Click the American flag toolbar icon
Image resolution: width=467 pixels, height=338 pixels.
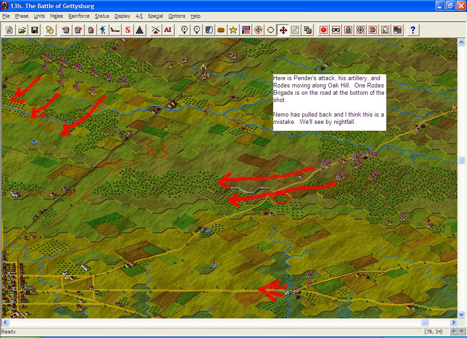[246, 30]
